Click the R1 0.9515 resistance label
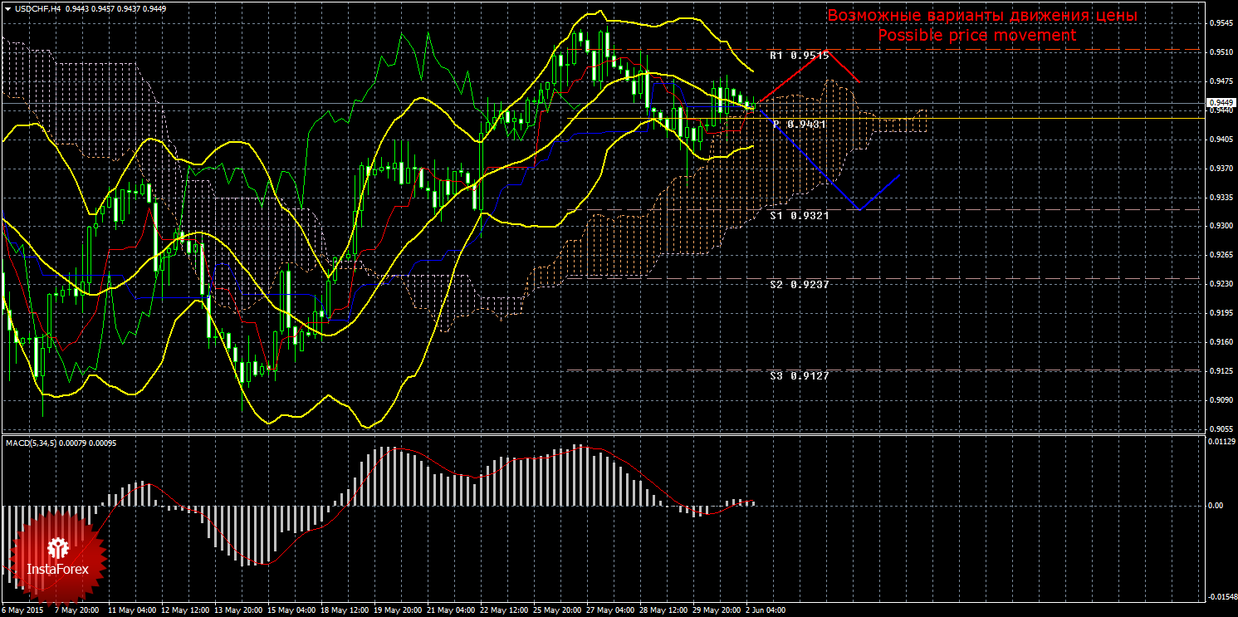This screenshot has height=617, width=1238. coord(799,55)
